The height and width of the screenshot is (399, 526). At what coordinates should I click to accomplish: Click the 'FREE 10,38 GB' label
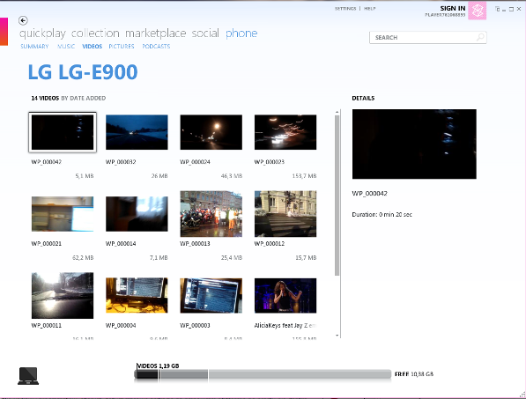pos(414,374)
